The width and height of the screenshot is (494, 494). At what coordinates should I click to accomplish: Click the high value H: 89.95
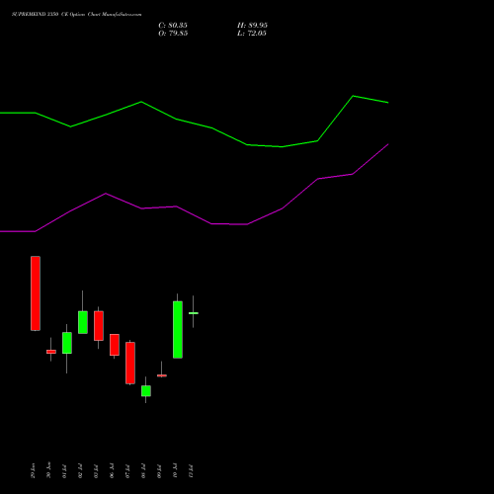[252, 26]
